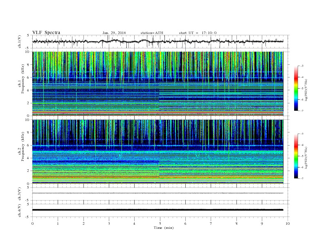Click the ch.4(V) axis label

(x=20, y=211)
